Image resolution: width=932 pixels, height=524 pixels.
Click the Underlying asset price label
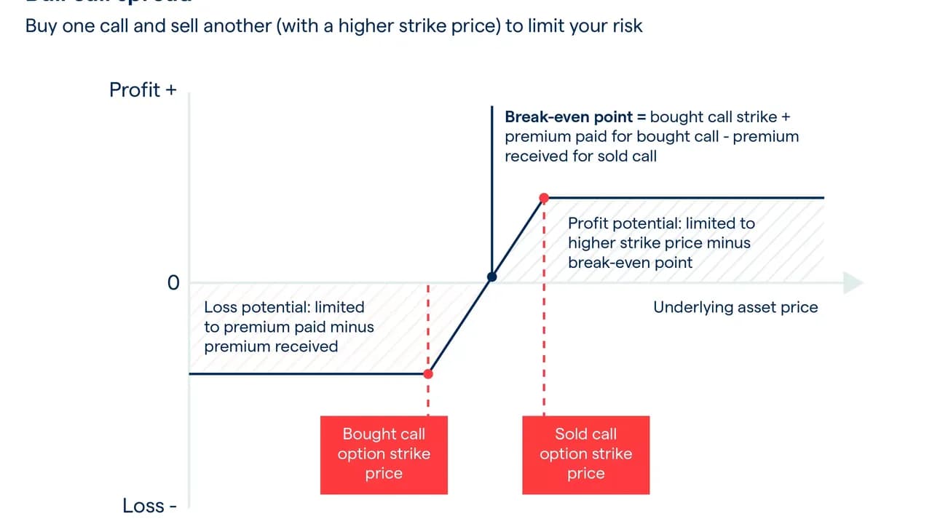coord(735,307)
